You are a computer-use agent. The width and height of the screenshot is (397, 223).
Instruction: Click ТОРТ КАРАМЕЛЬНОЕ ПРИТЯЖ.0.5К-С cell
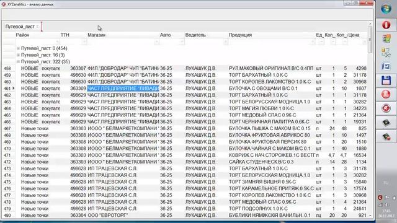pyautogui.click(x=271, y=188)
